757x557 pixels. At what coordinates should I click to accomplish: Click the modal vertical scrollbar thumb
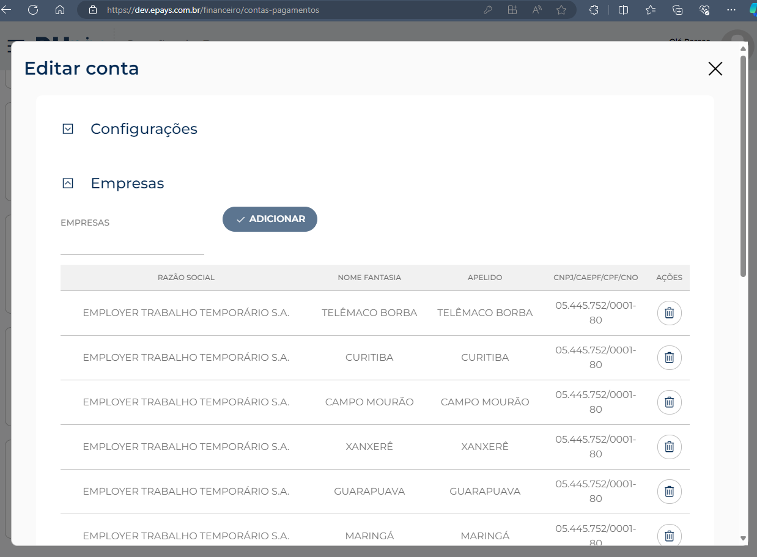point(743,166)
